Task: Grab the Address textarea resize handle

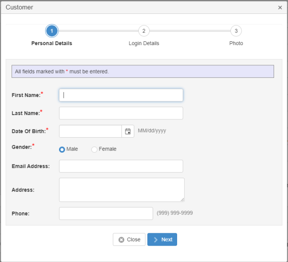Action: 182,200
